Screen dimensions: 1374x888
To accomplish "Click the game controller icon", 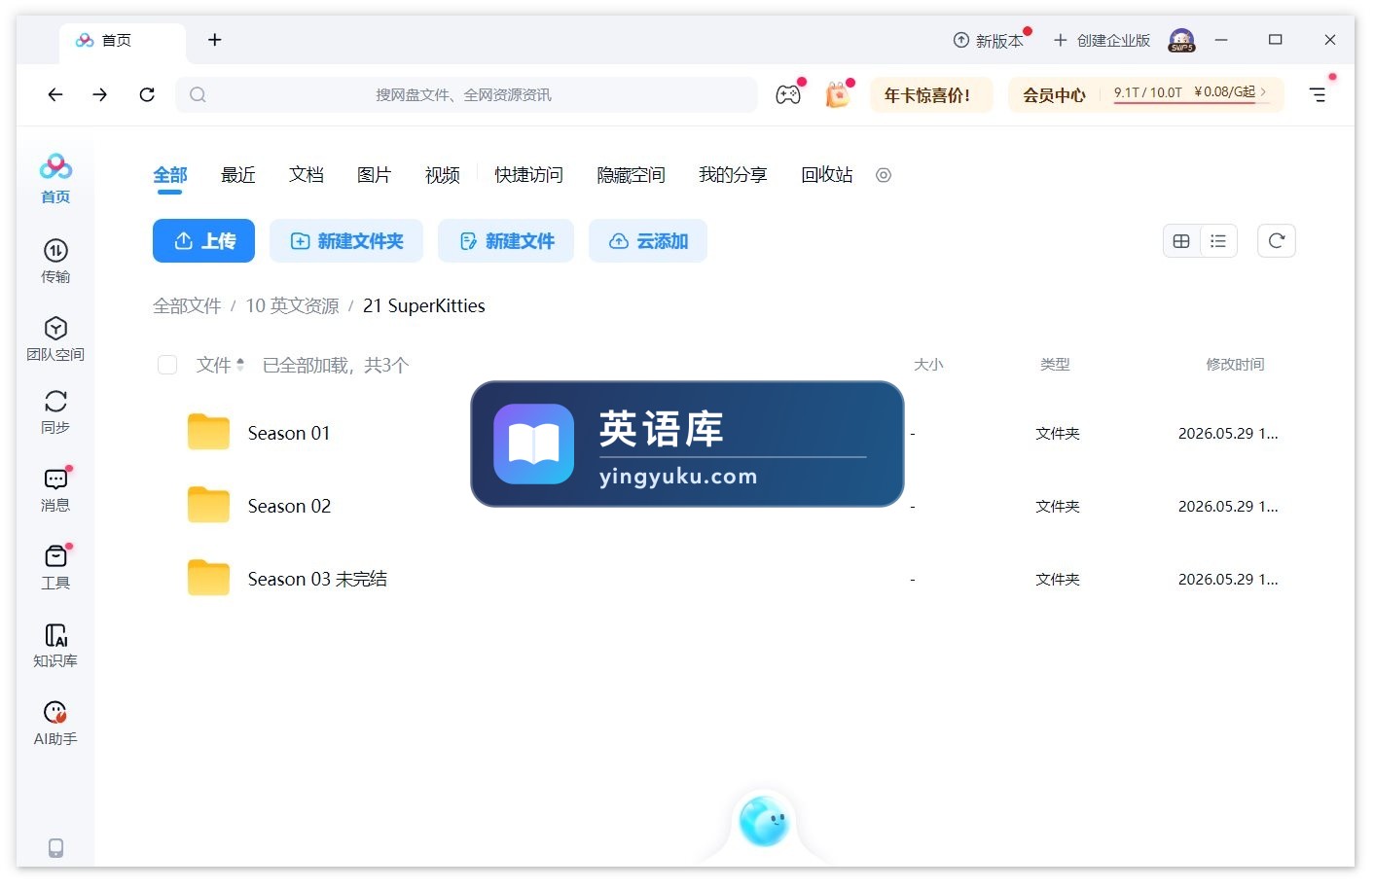I will [788, 94].
